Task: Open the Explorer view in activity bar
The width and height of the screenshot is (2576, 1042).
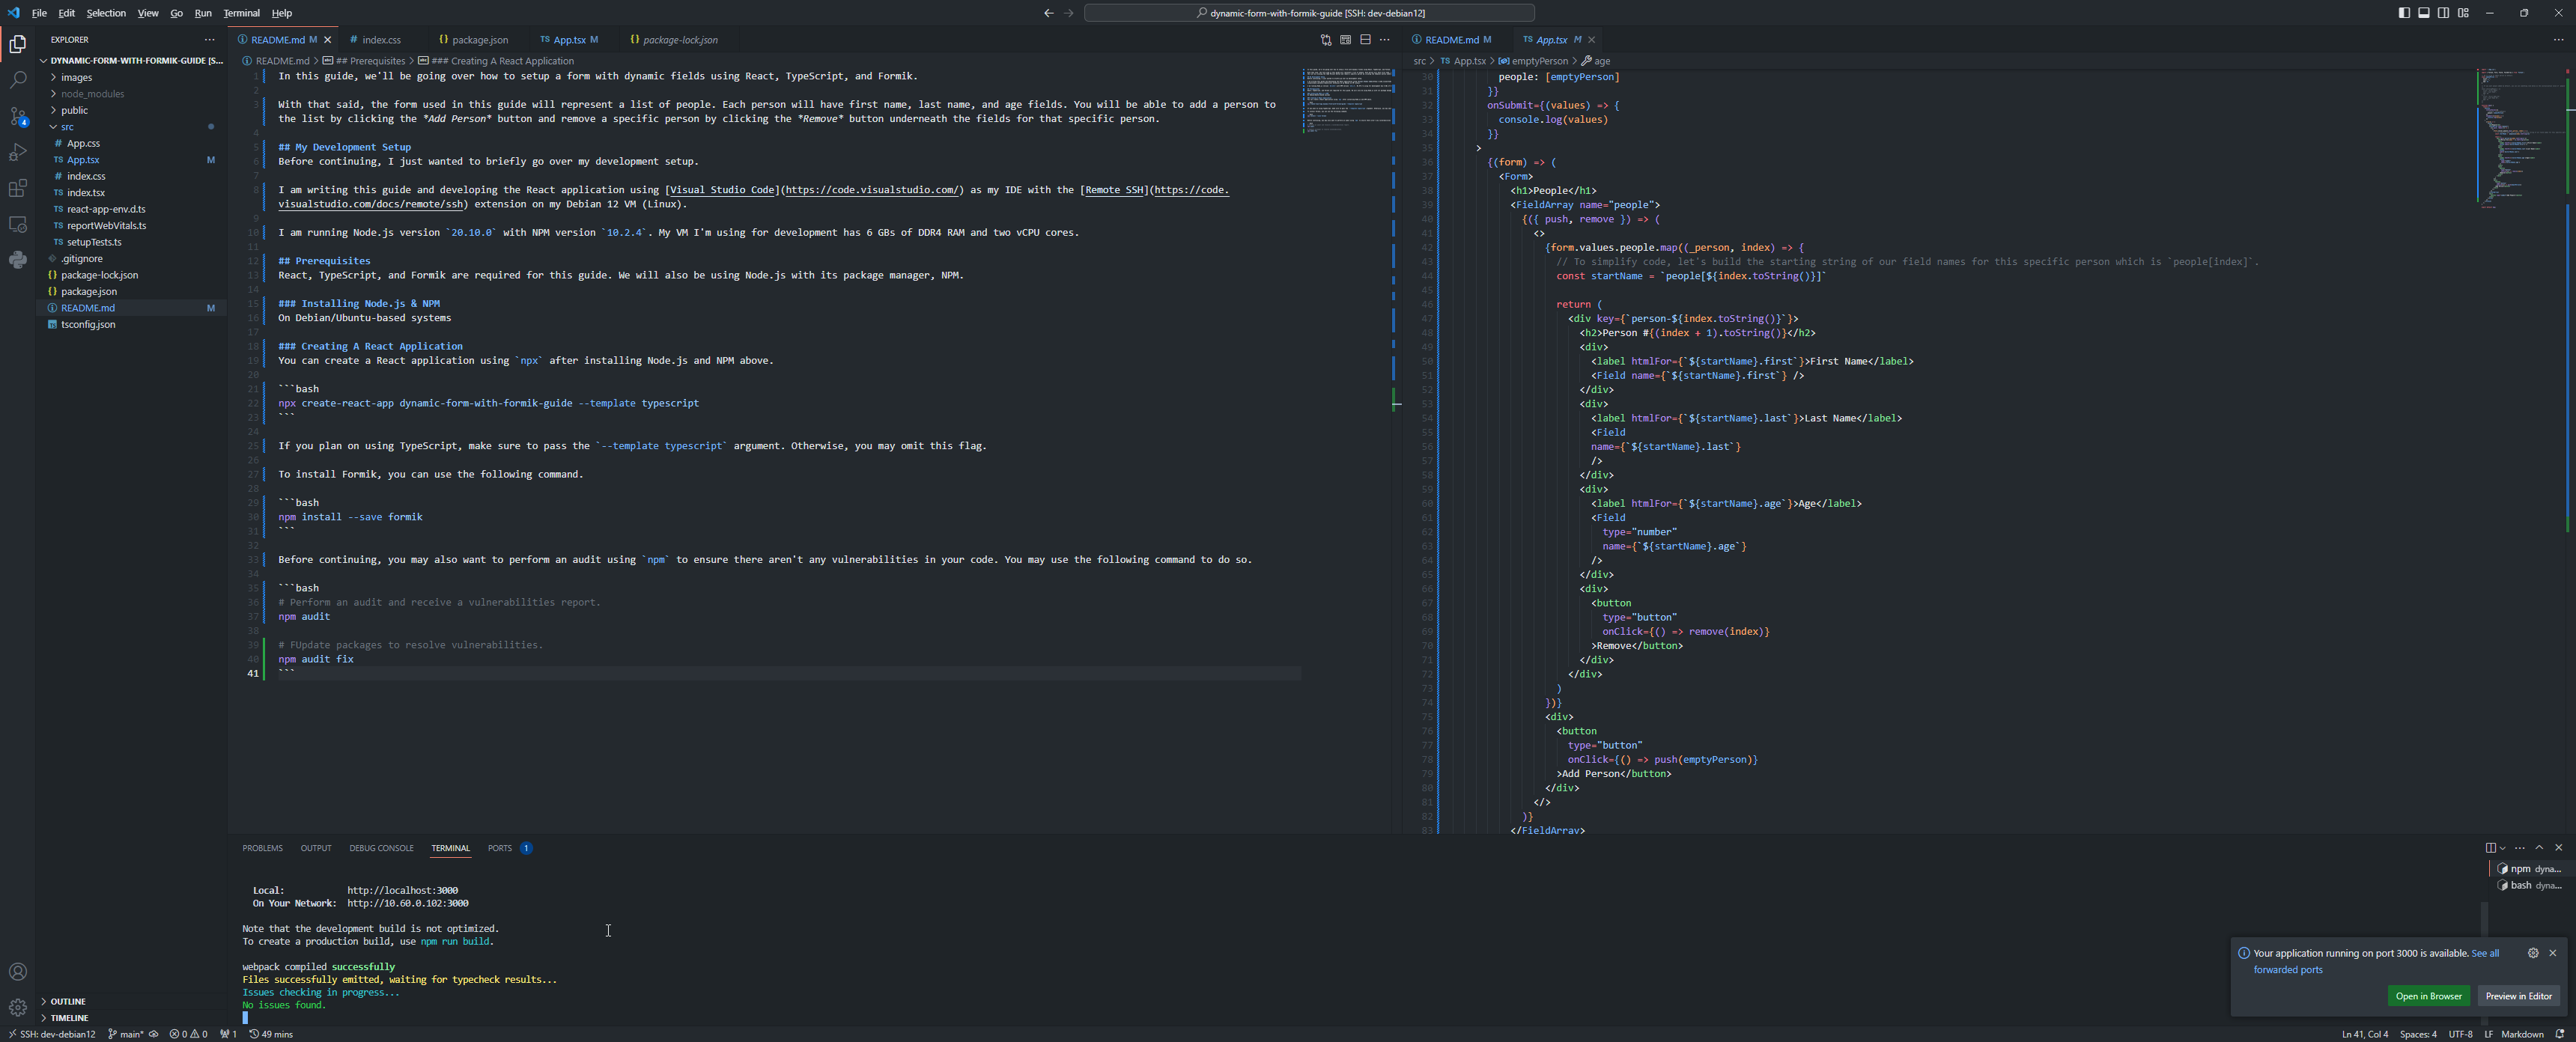Action: [x=17, y=44]
